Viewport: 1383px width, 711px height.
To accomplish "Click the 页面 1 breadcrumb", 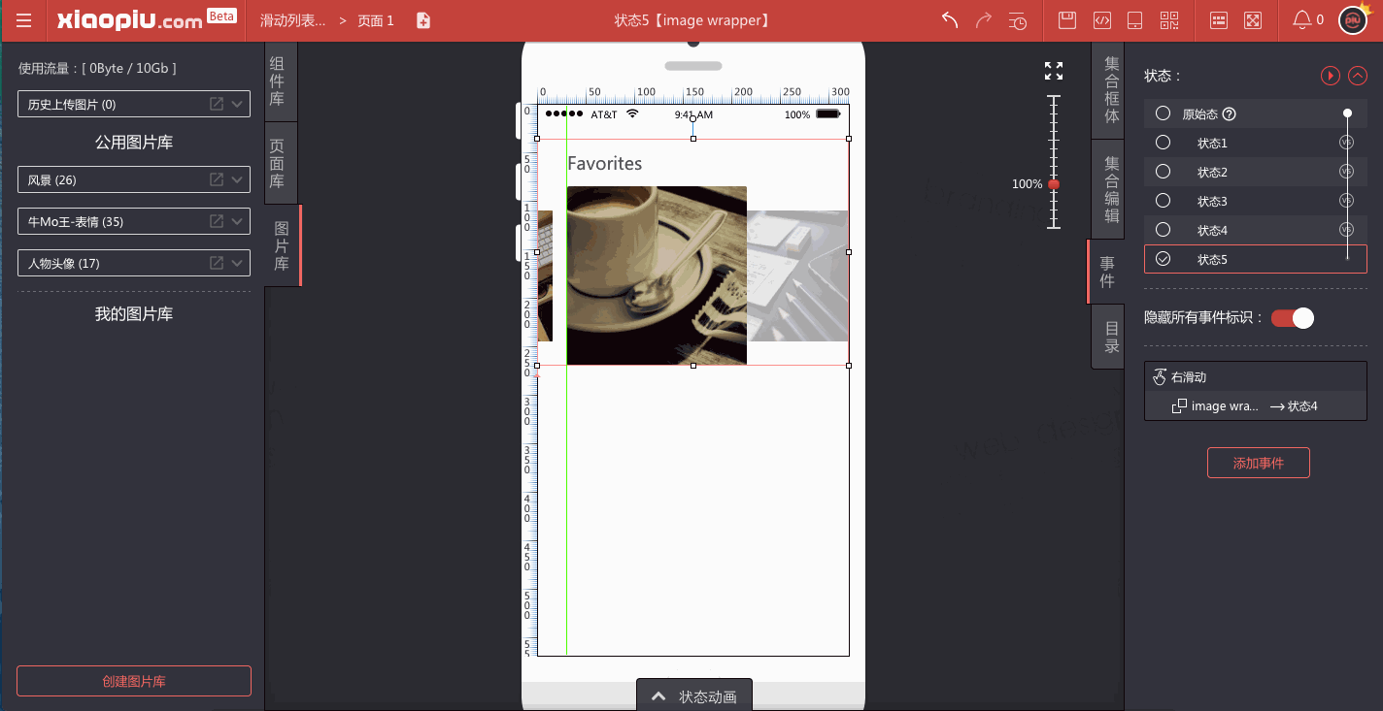I will tap(376, 20).
